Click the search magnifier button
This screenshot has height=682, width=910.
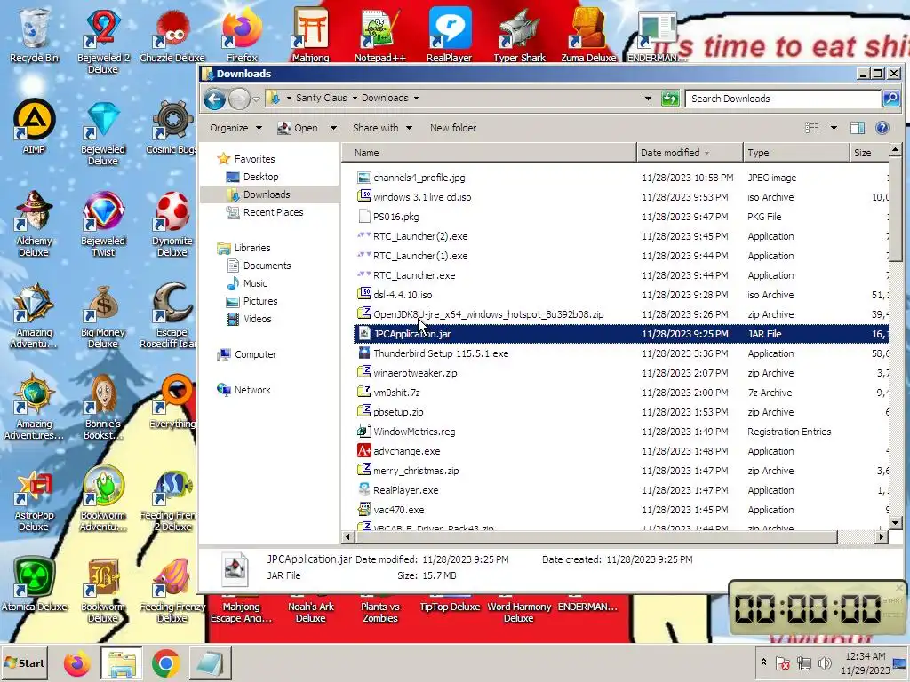pyautogui.click(x=891, y=99)
